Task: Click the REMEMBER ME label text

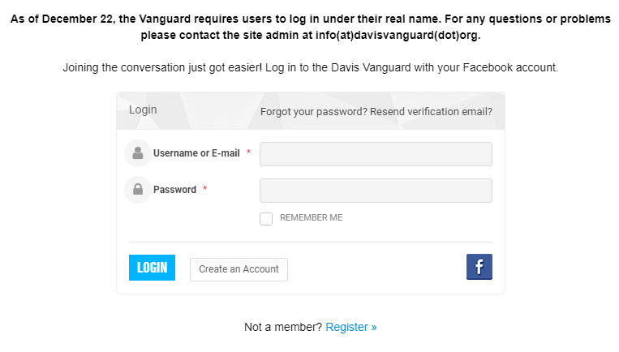Action: 311,218
